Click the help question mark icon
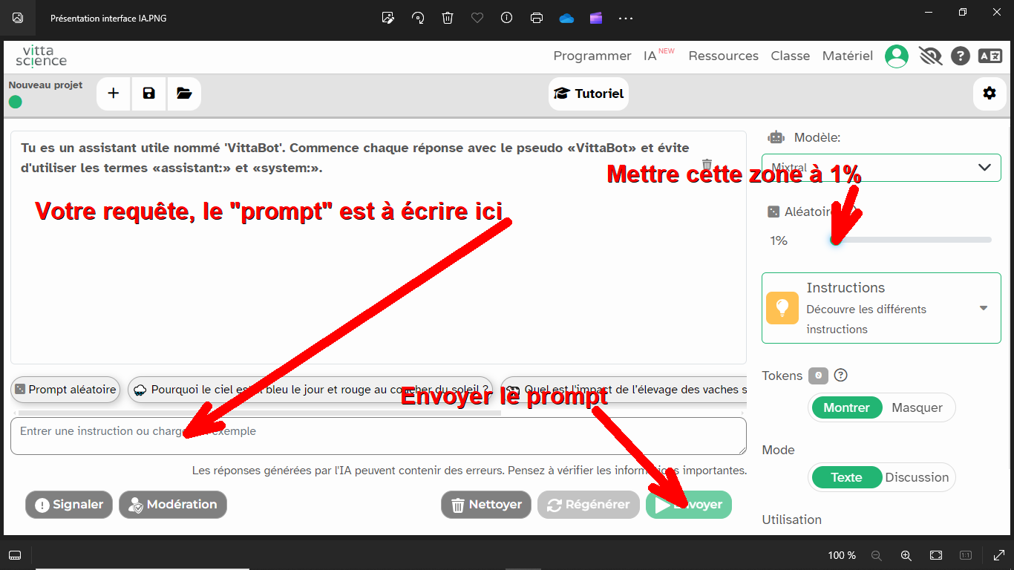1014x570 pixels. click(961, 56)
